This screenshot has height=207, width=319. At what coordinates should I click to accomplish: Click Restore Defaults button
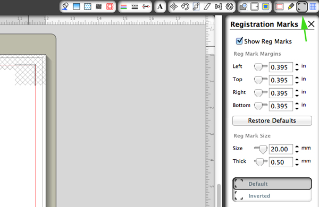(272, 120)
